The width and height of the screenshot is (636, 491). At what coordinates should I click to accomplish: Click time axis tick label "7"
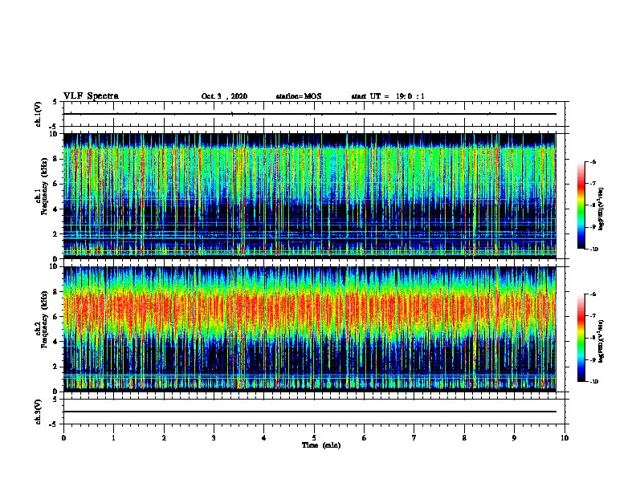coord(414,438)
